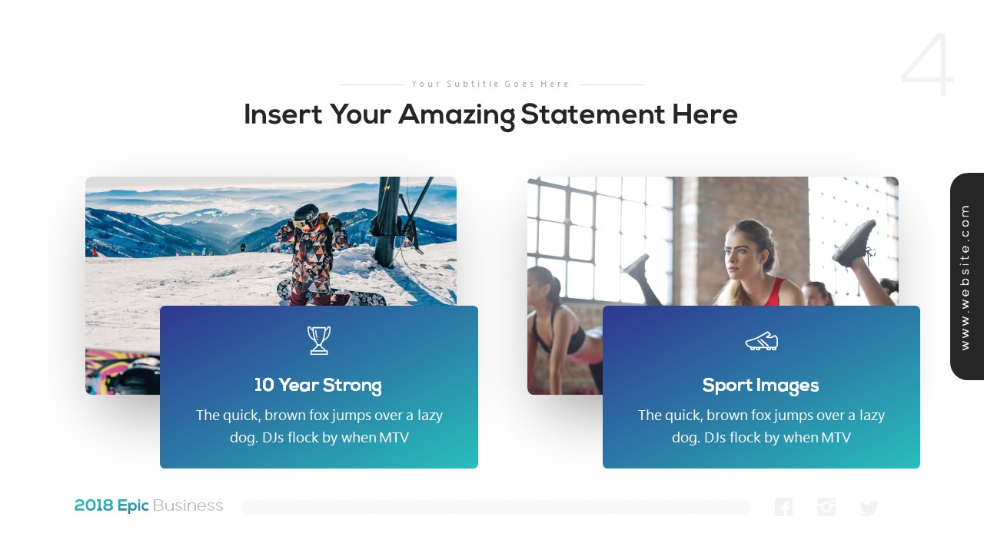Click the "10 Year Strong" heading
984x553 pixels.
(x=318, y=385)
